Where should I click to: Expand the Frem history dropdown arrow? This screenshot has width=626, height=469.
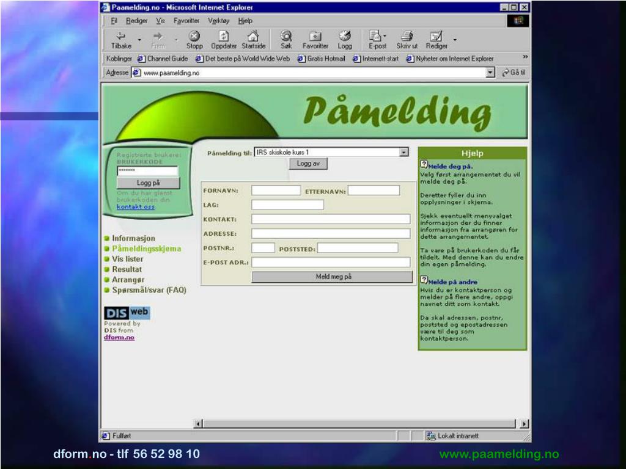(176, 40)
